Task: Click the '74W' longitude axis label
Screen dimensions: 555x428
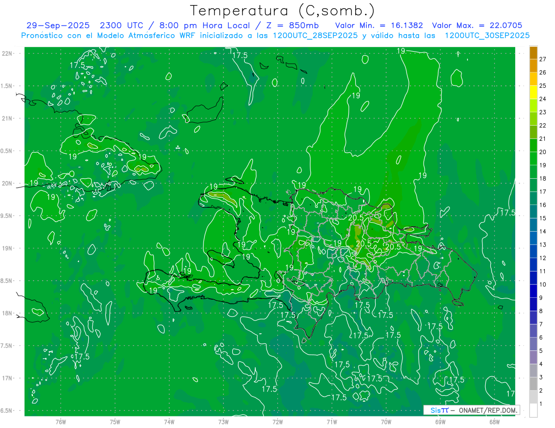Action: (169, 422)
